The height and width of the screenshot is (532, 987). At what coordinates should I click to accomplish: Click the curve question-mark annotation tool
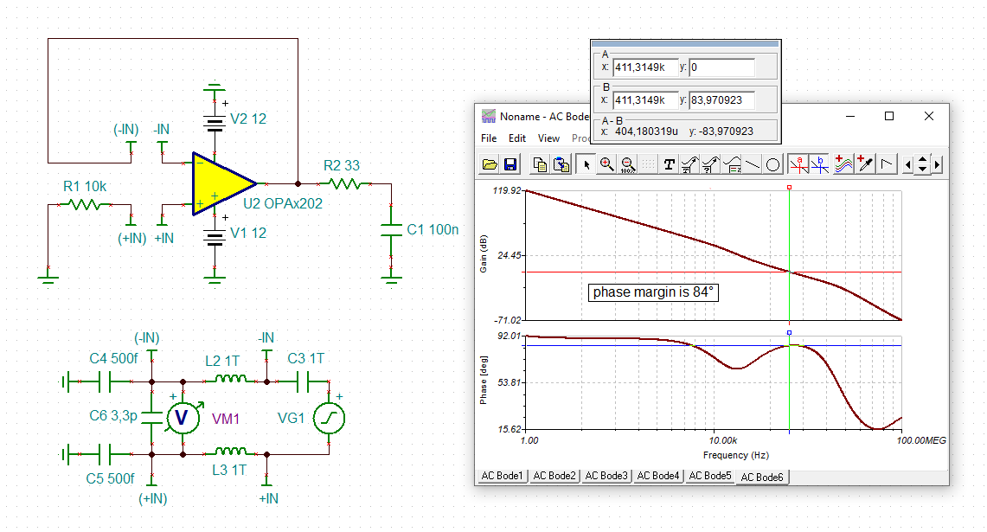point(711,165)
